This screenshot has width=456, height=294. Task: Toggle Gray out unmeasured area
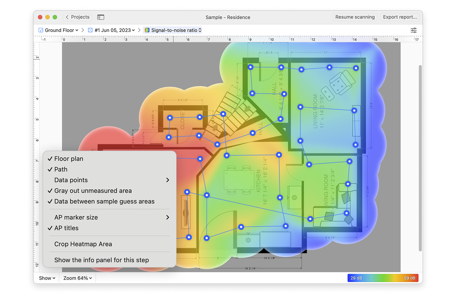pos(110,191)
